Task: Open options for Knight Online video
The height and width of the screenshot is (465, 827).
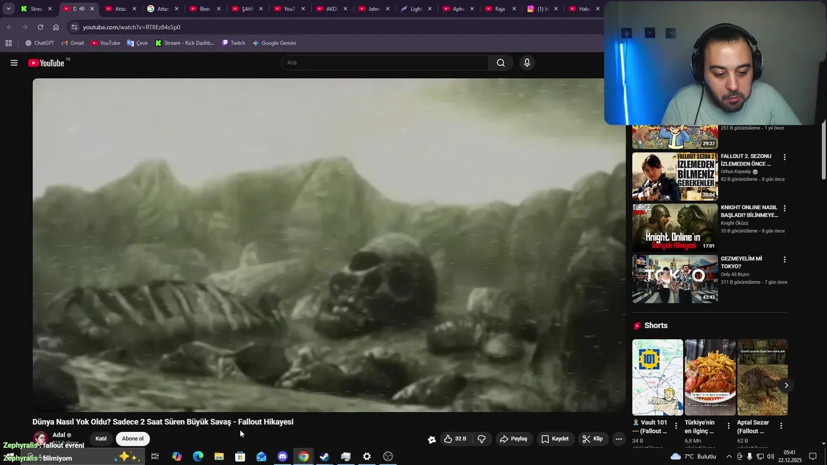Action: point(784,209)
